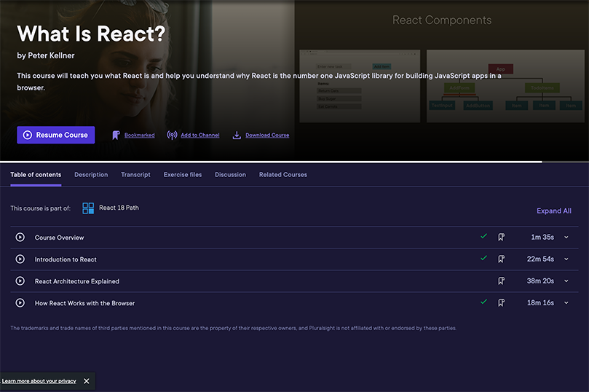
Task: Click the Introduction to React completed checkmark
Action: point(484,258)
